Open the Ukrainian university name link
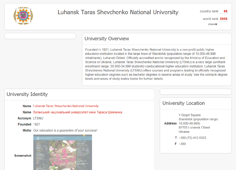The height and width of the screenshot is (170, 236). pyautogui.click(x=78, y=112)
